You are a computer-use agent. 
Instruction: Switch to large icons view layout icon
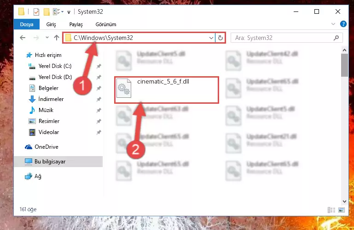pyautogui.click(x=342, y=210)
